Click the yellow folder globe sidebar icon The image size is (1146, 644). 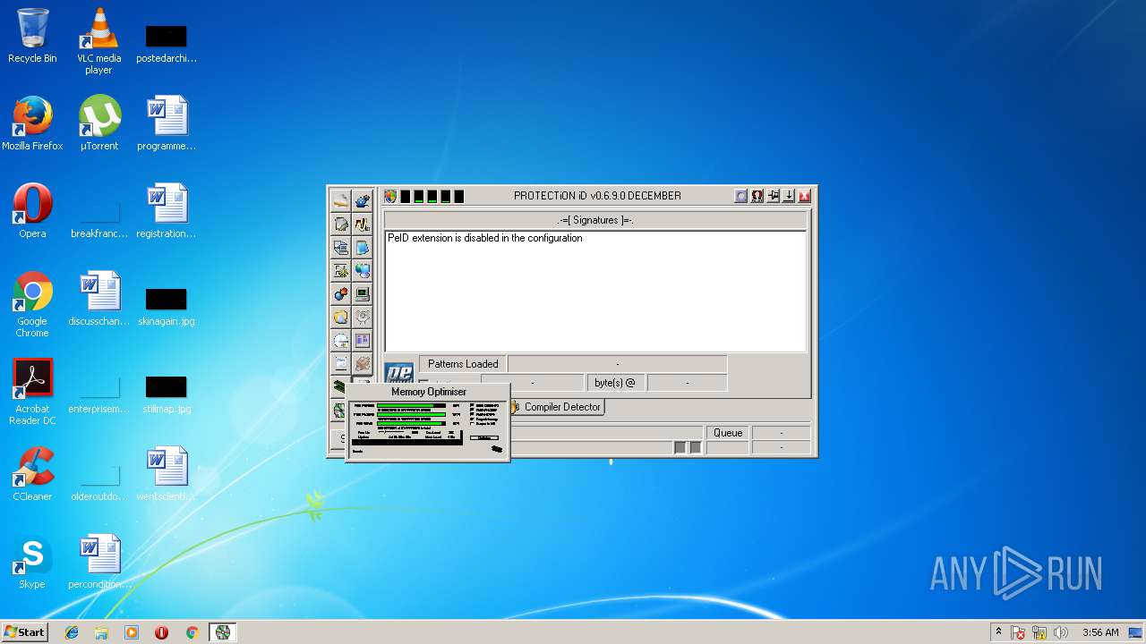coord(340,317)
